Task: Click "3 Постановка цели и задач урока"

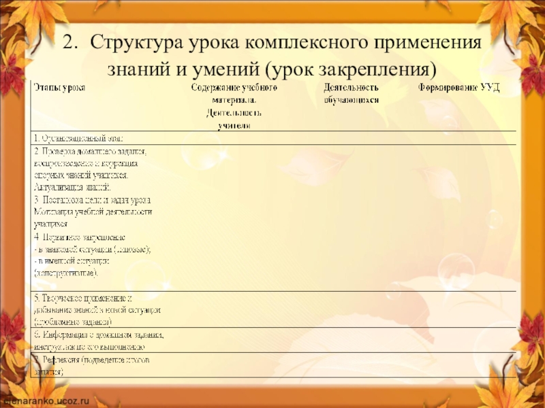Action: (x=93, y=200)
